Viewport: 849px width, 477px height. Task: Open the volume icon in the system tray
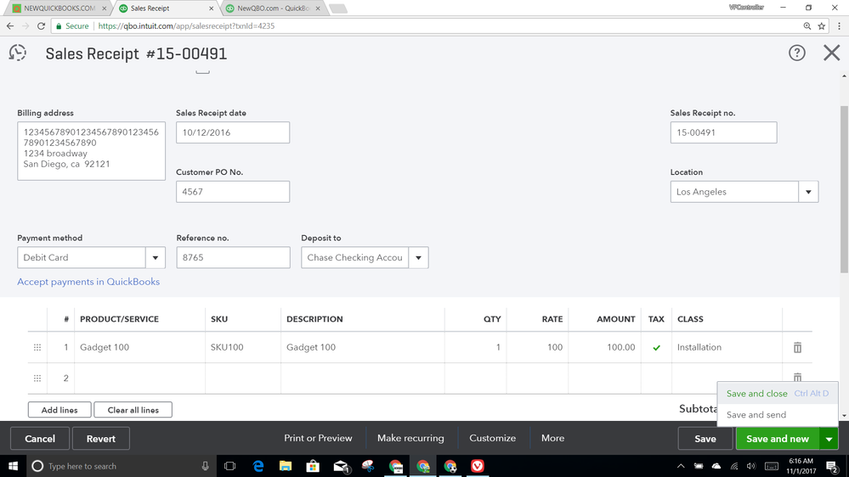click(x=751, y=466)
